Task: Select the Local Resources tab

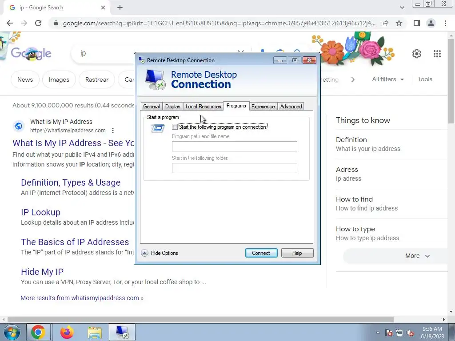Action: point(203,107)
